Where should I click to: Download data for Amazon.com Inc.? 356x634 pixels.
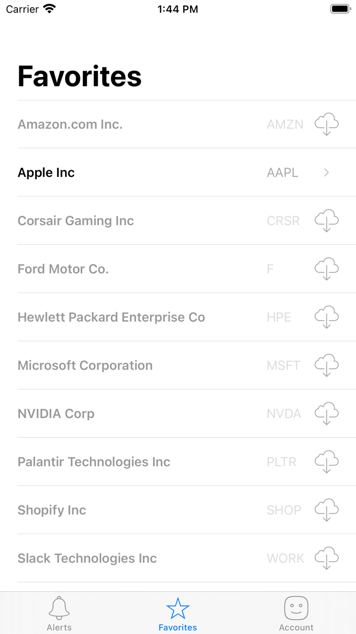[326, 124]
